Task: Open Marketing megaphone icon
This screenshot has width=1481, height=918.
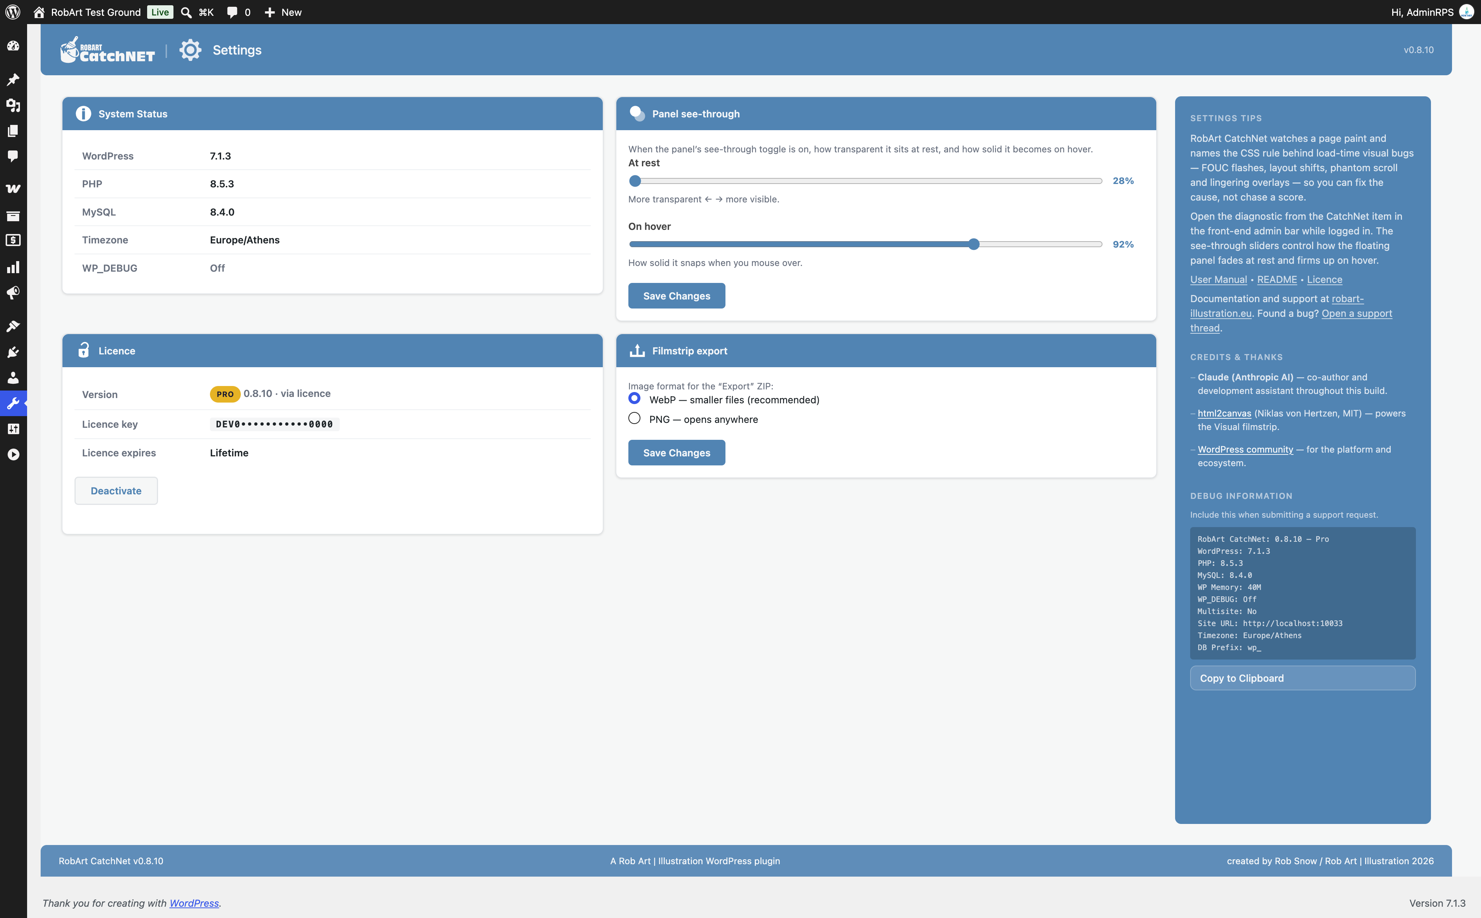Action: 13,293
